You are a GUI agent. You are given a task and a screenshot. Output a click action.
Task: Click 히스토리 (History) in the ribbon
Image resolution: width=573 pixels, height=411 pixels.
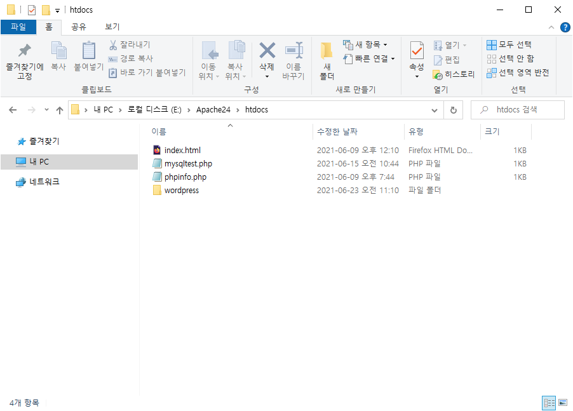[x=454, y=74]
